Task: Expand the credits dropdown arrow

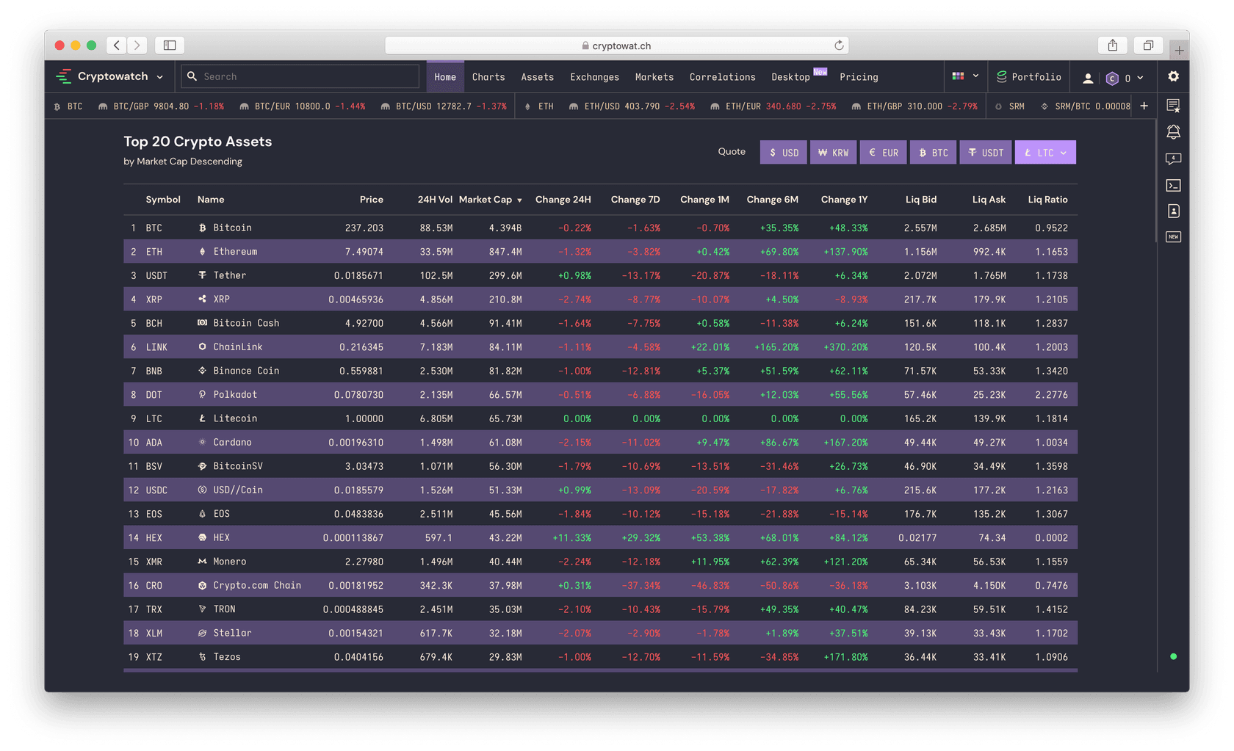Action: (1140, 78)
